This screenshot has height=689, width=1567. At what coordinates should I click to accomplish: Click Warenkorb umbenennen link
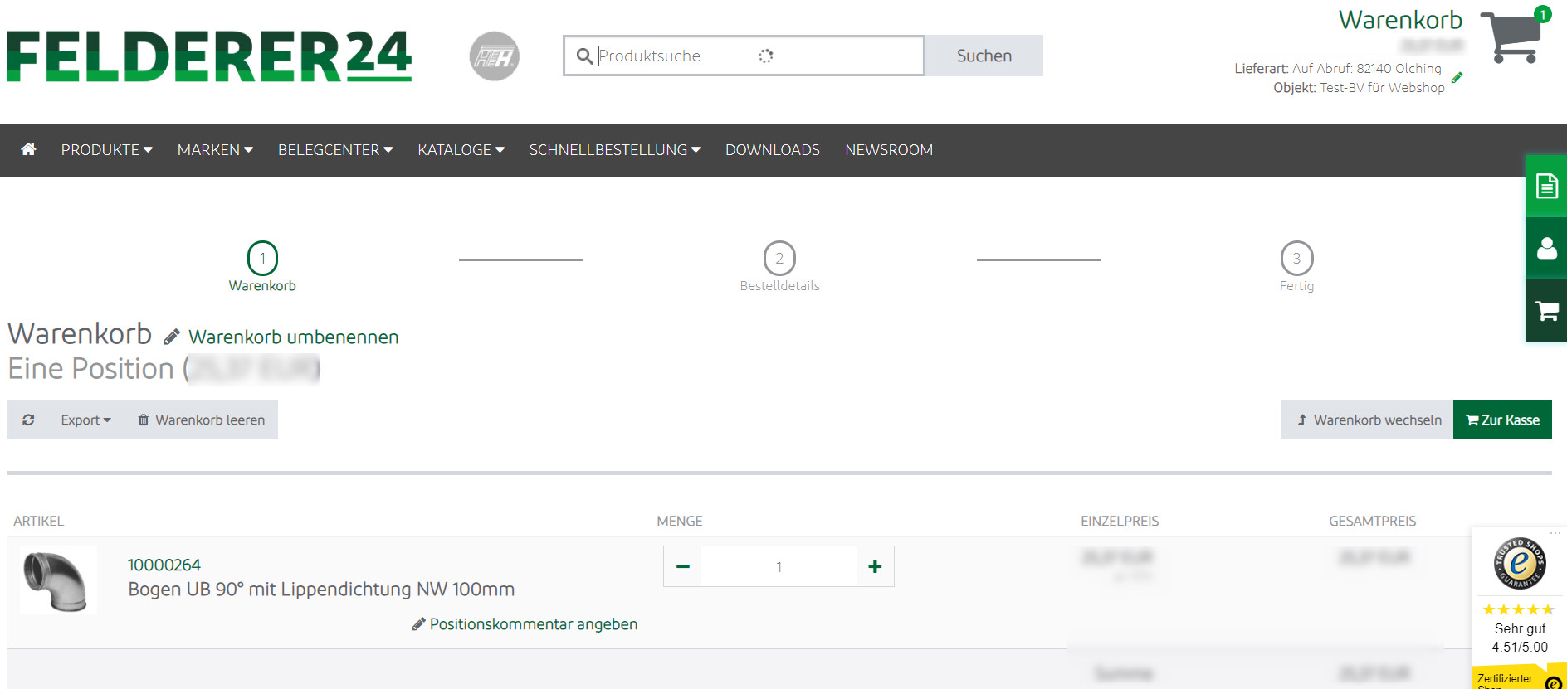[x=293, y=337]
